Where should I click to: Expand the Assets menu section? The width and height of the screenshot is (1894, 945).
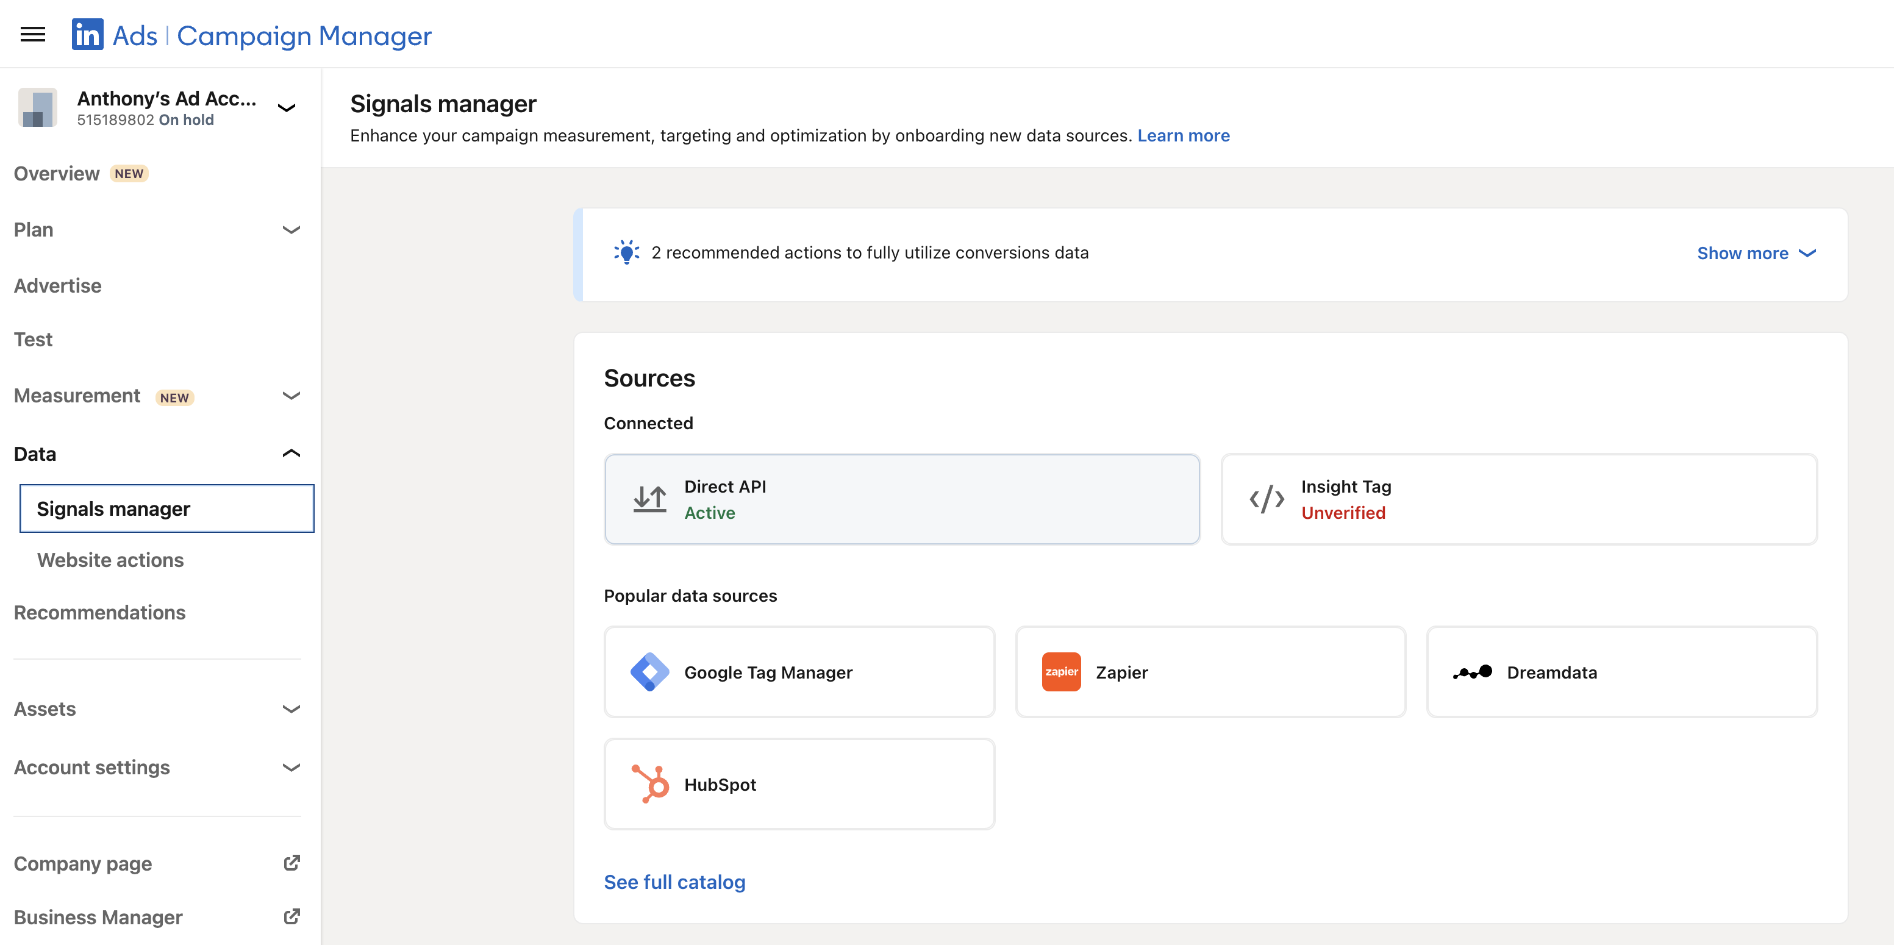[291, 709]
